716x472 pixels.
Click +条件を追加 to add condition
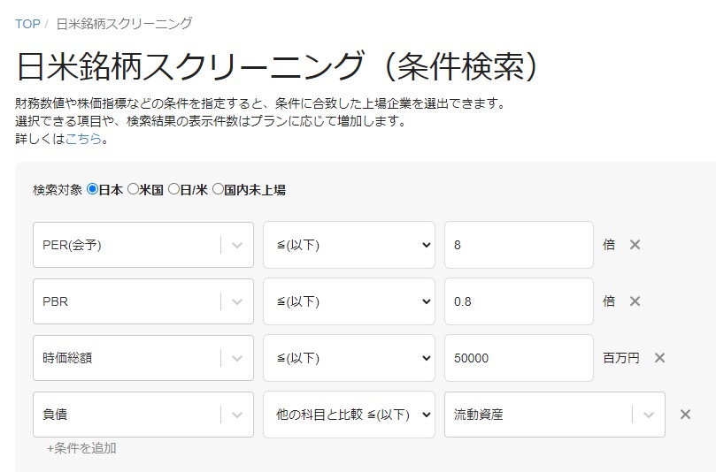(81, 448)
